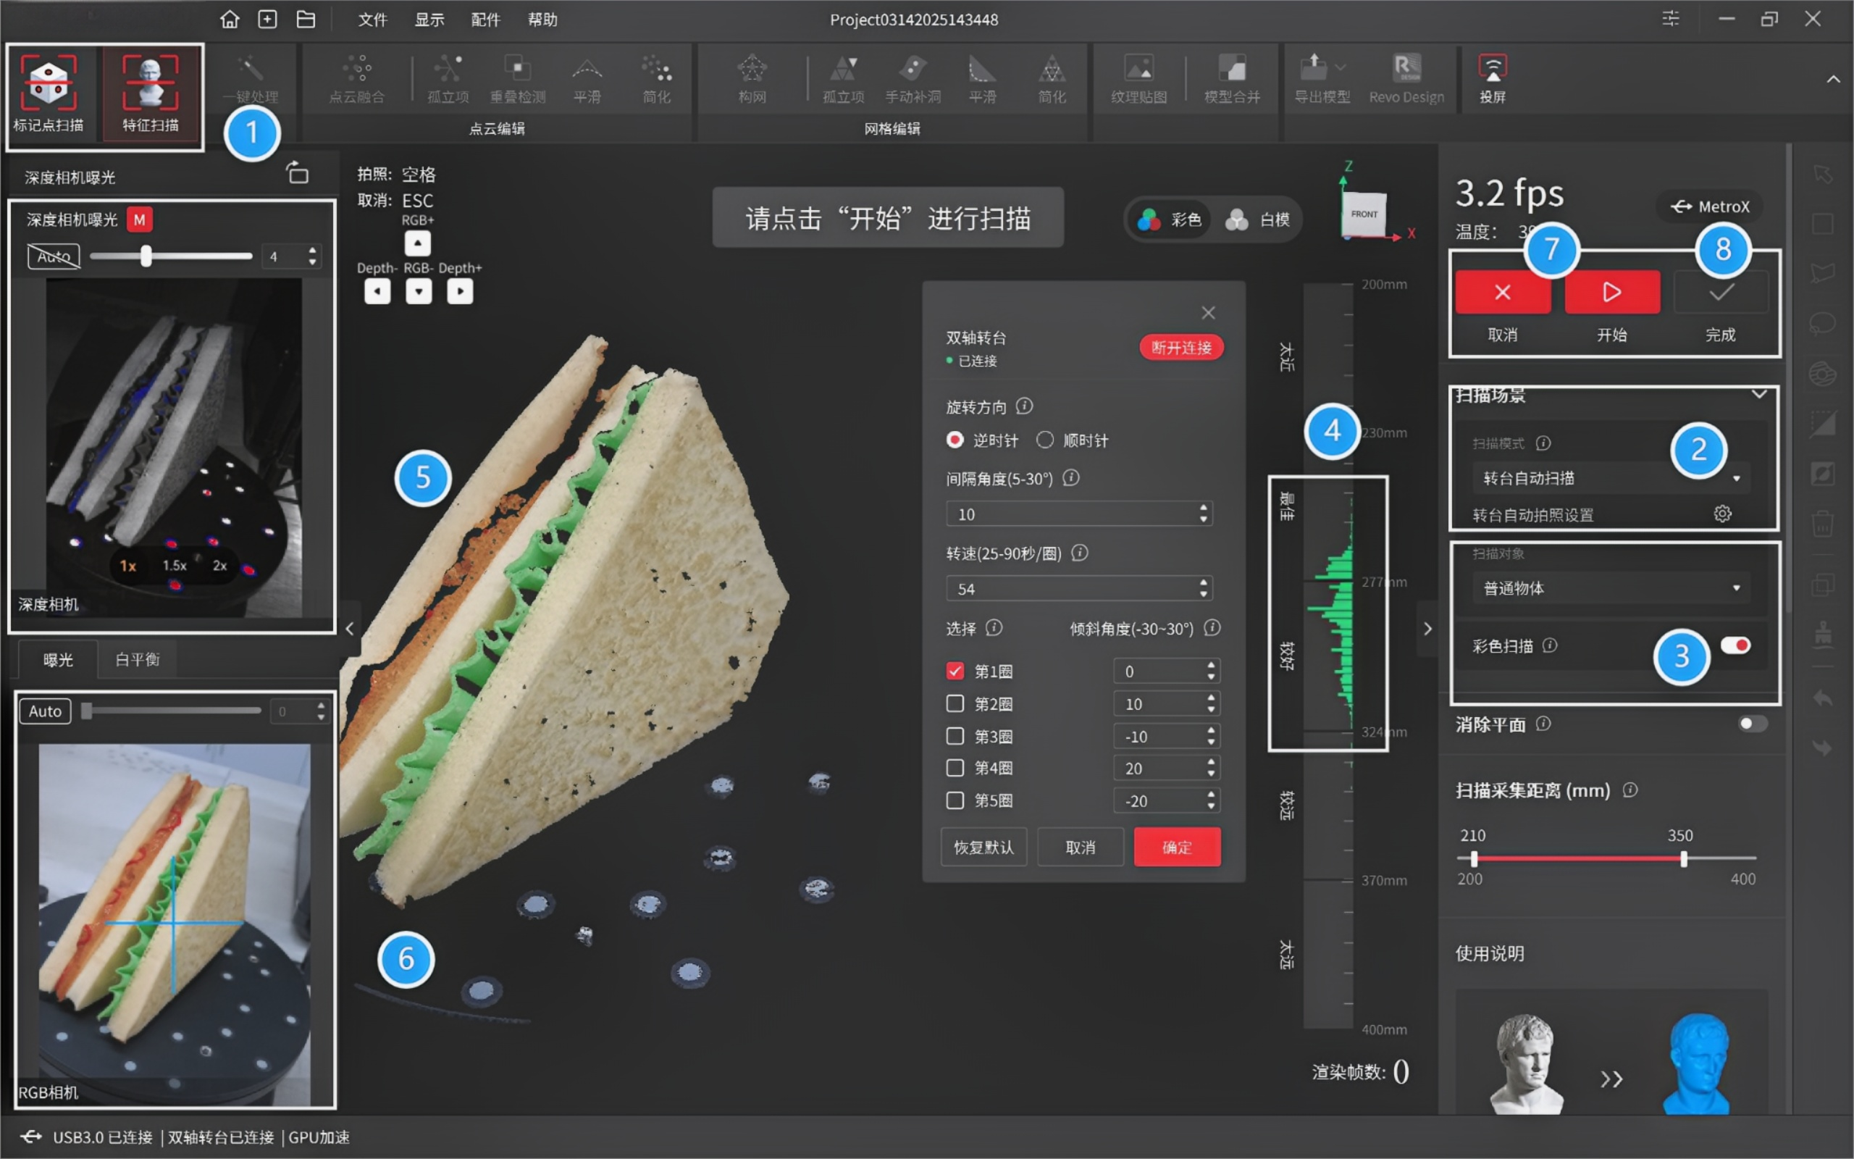
Task: Open the 配件 menu
Action: 485,19
